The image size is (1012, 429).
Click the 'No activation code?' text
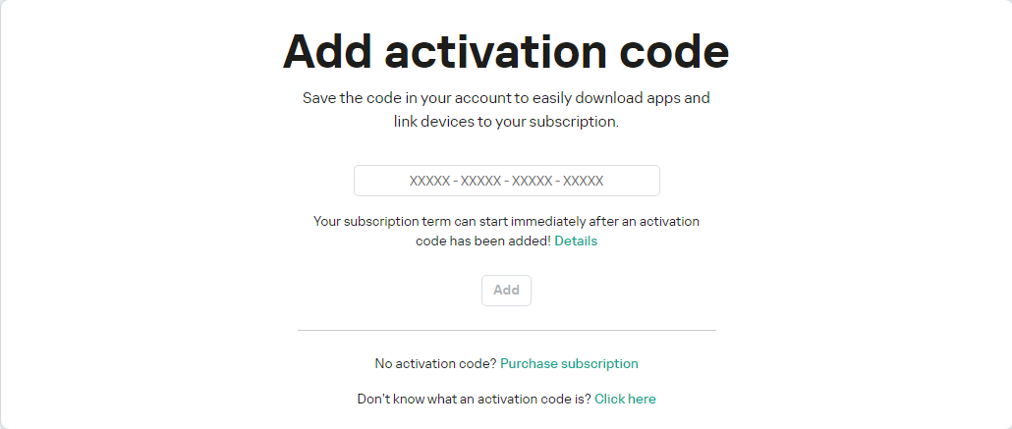pos(435,363)
